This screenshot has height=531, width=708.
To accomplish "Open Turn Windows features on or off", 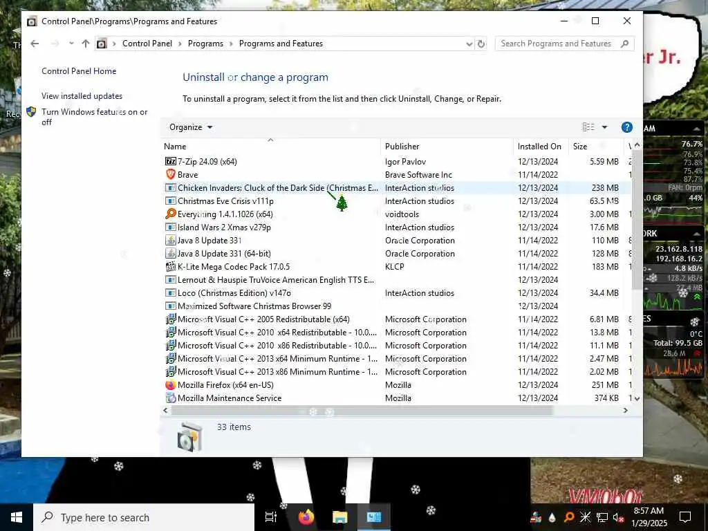I will 94,116.
